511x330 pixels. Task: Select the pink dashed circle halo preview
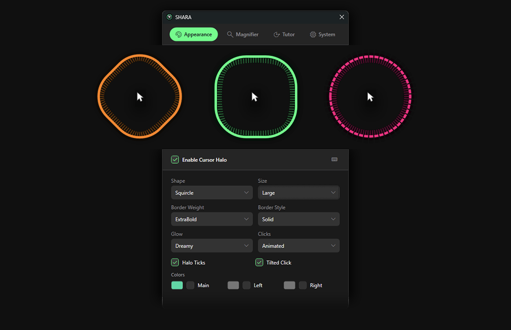pos(370,97)
